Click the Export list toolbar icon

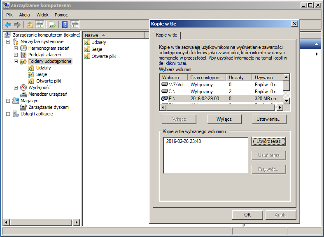[x=52, y=25]
